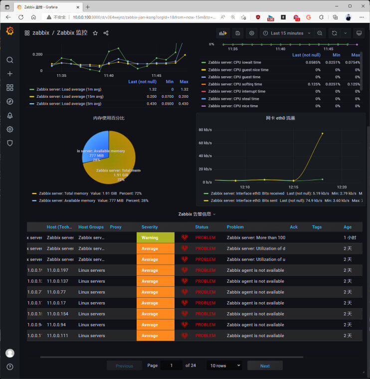Toggle Load average (15m avg) series

[x=70, y=96]
